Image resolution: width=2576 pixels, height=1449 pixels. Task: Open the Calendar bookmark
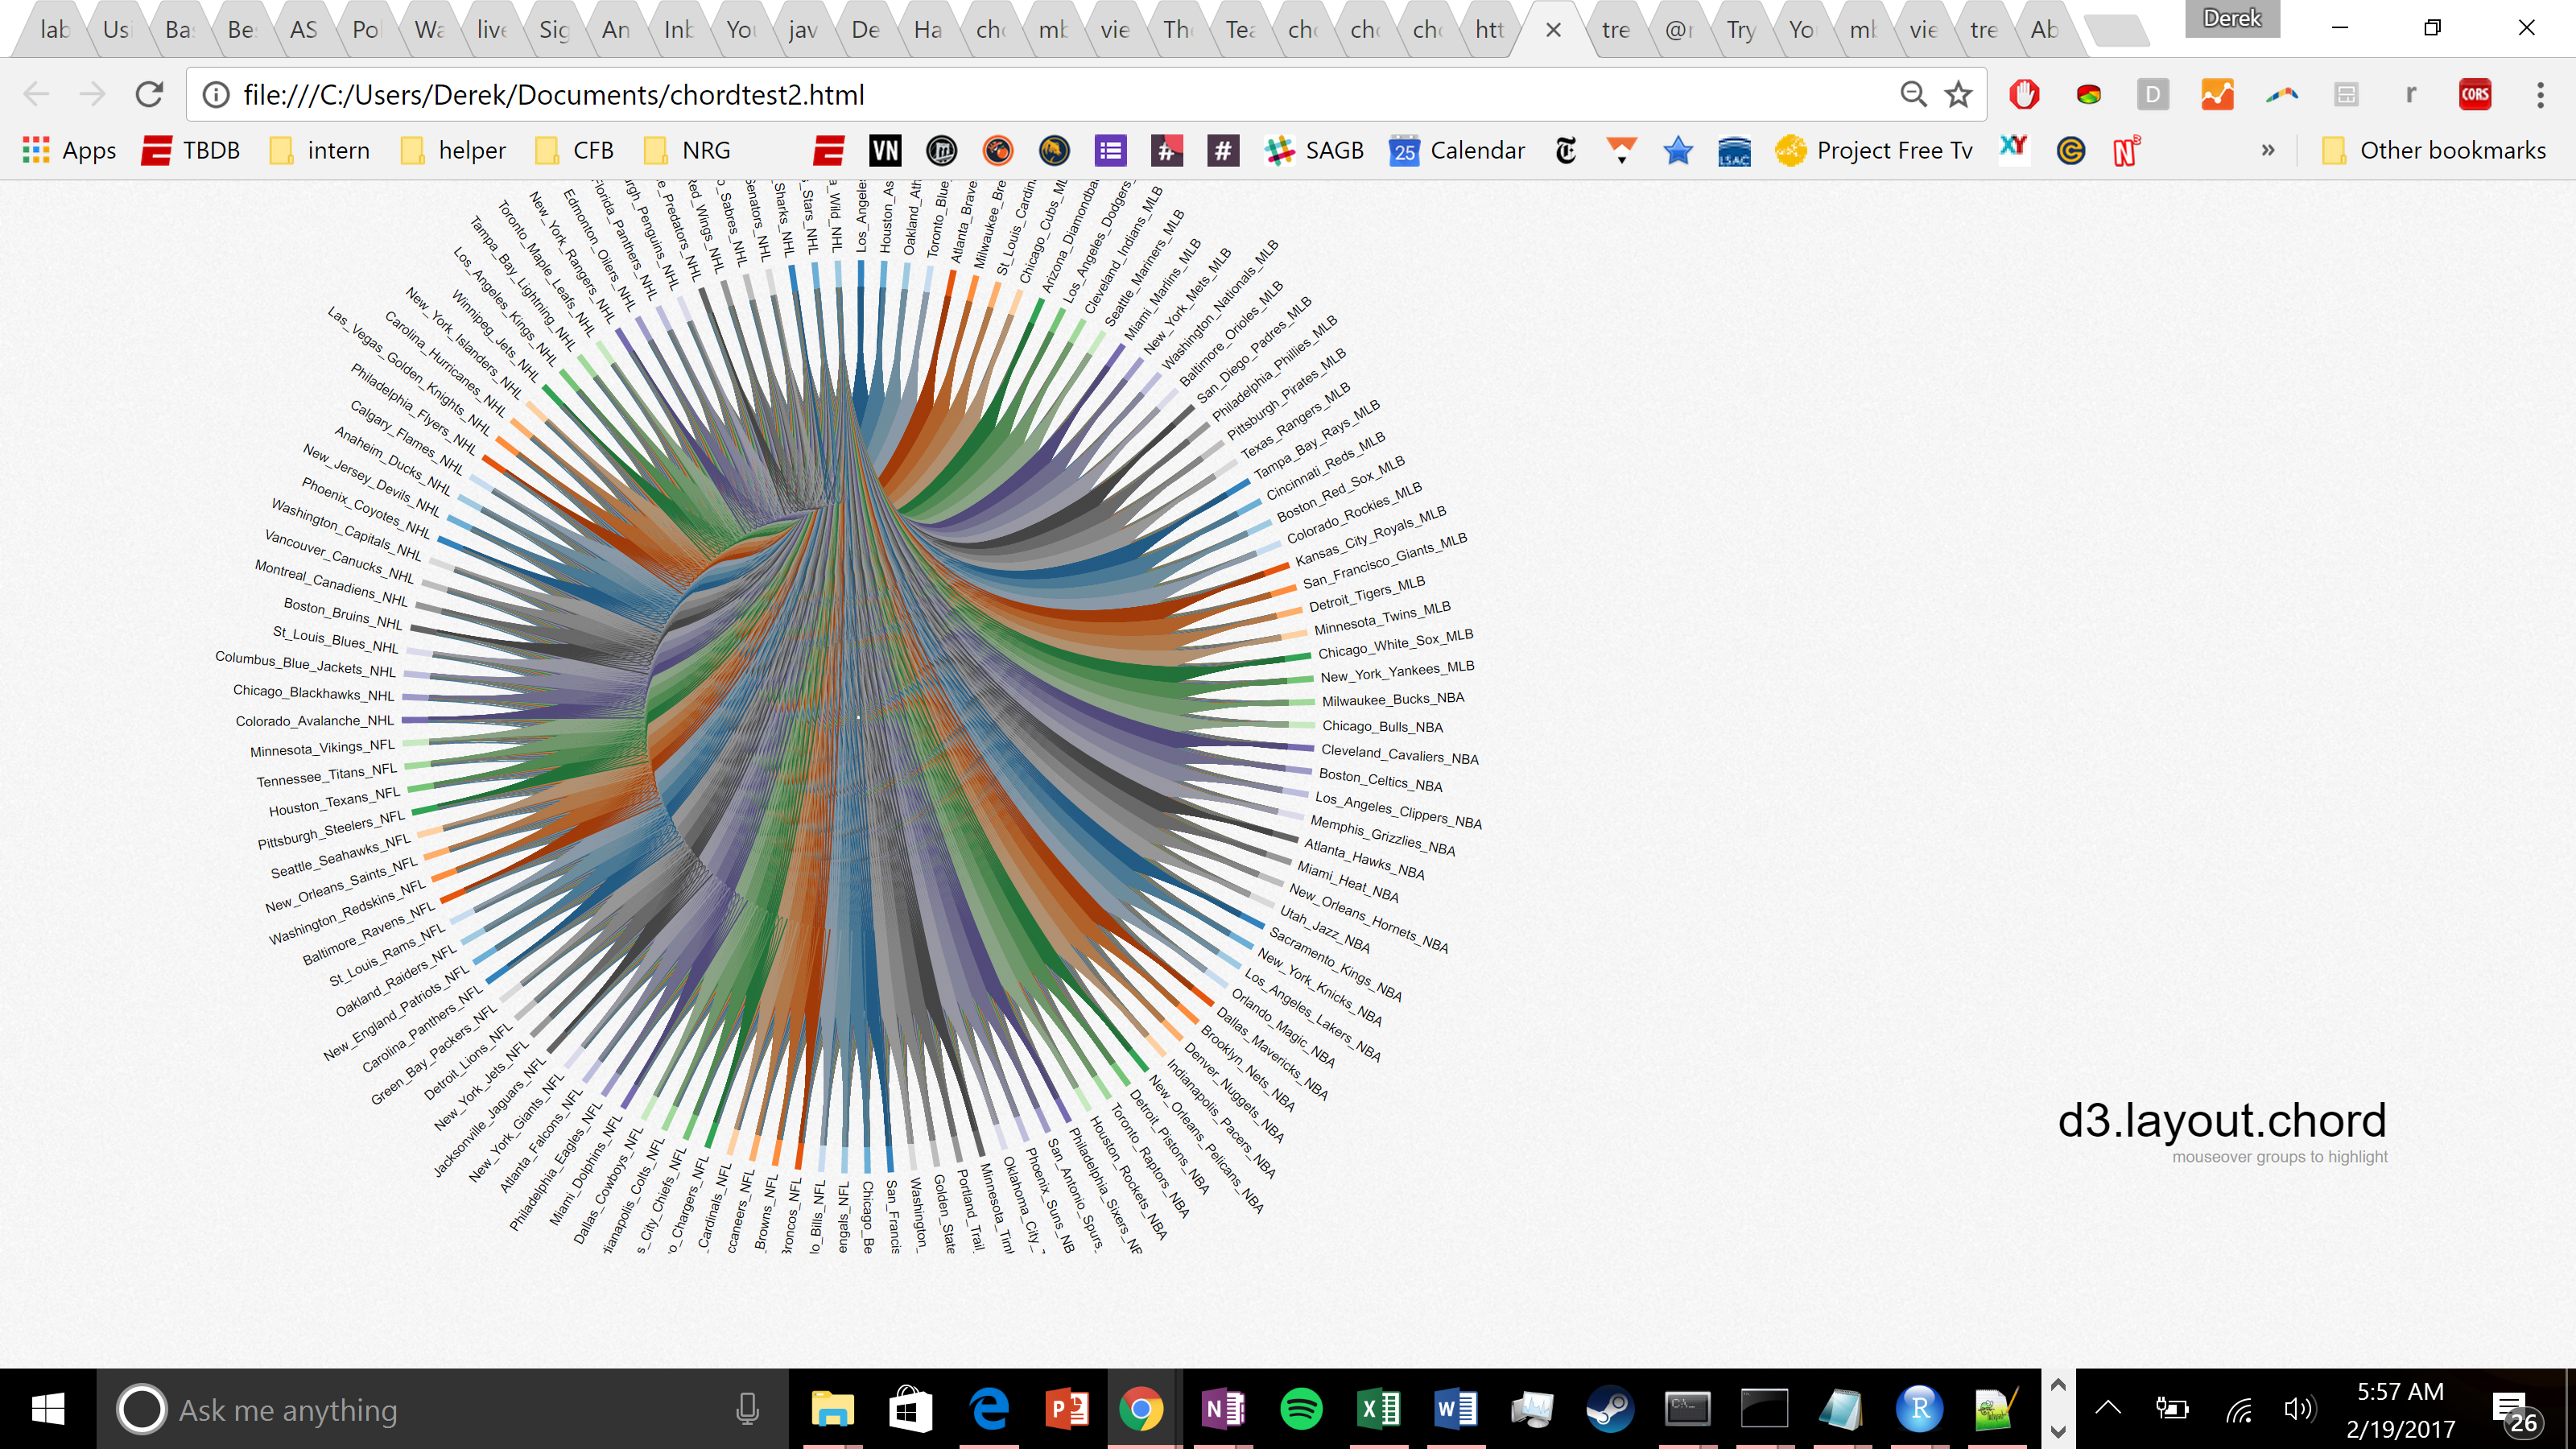(x=1457, y=151)
